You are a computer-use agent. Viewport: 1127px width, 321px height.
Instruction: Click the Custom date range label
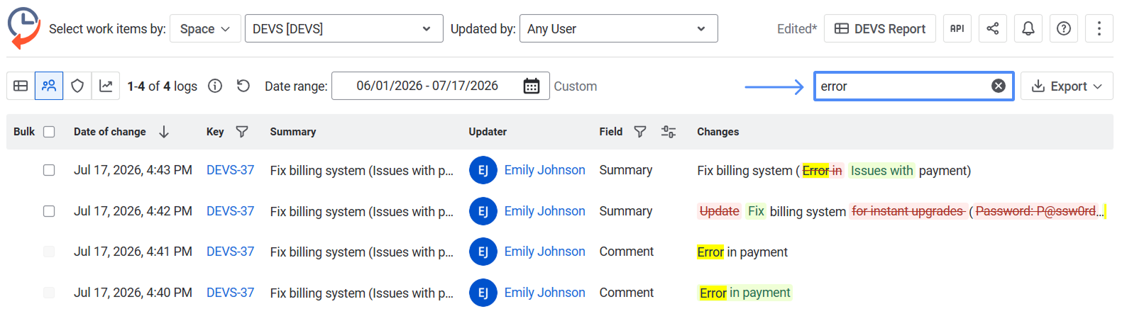tap(575, 86)
